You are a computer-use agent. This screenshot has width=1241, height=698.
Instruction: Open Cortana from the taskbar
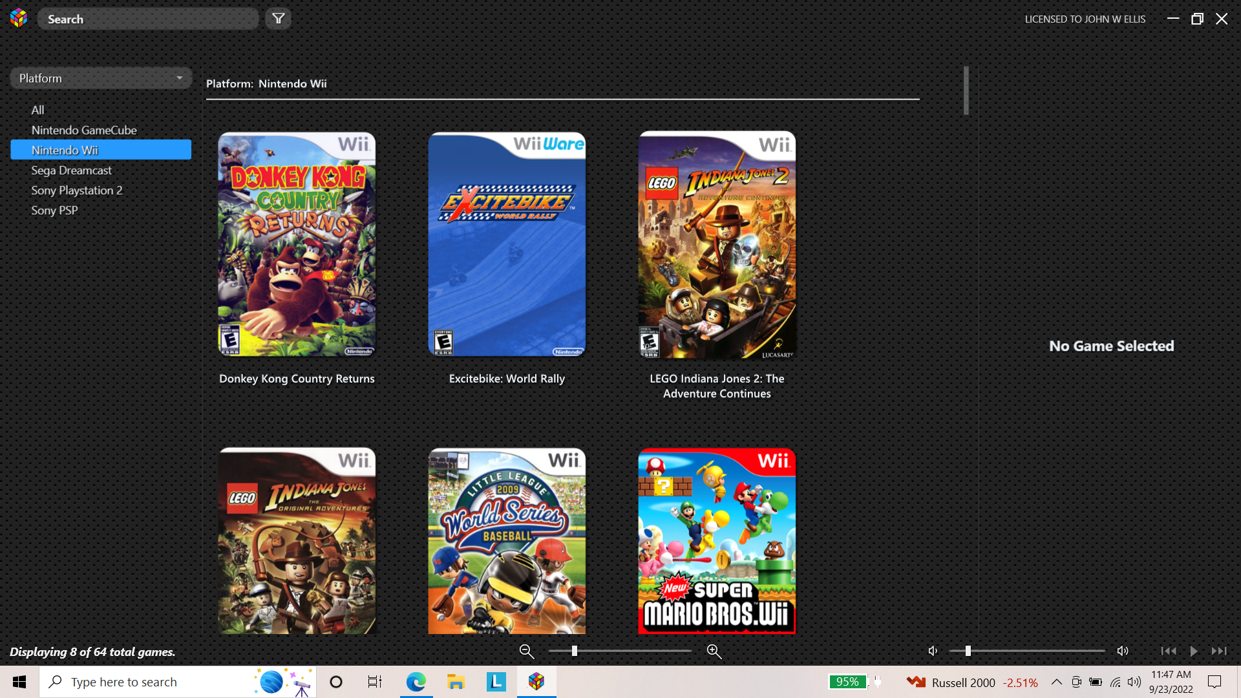coord(335,682)
